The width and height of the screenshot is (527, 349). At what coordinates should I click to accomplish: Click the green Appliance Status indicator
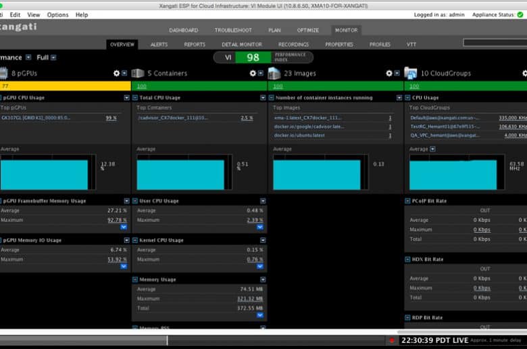click(520, 15)
